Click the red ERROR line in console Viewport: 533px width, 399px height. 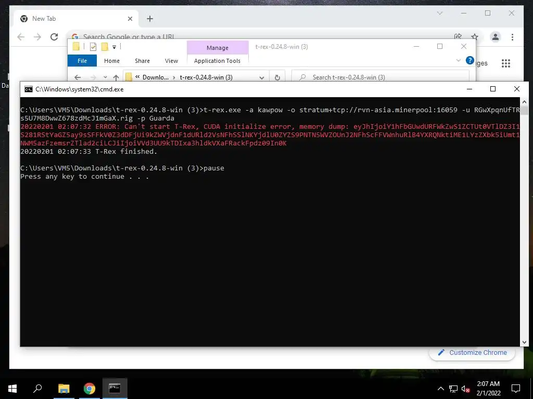(270, 135)
